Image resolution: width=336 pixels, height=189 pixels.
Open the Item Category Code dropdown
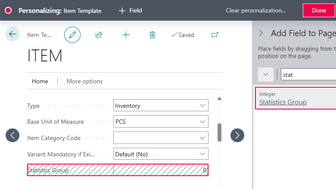point(202,138)
